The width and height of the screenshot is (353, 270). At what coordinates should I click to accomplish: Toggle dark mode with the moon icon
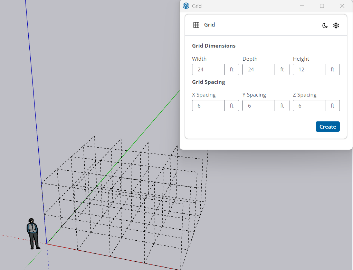tap(325, 26)
